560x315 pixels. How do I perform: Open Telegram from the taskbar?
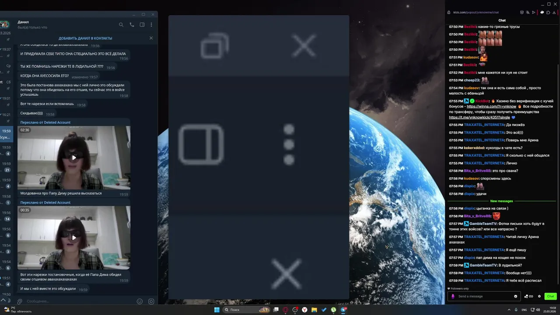(343, 310)
